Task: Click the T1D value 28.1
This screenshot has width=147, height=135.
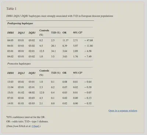Action: [x=53, y=46]
